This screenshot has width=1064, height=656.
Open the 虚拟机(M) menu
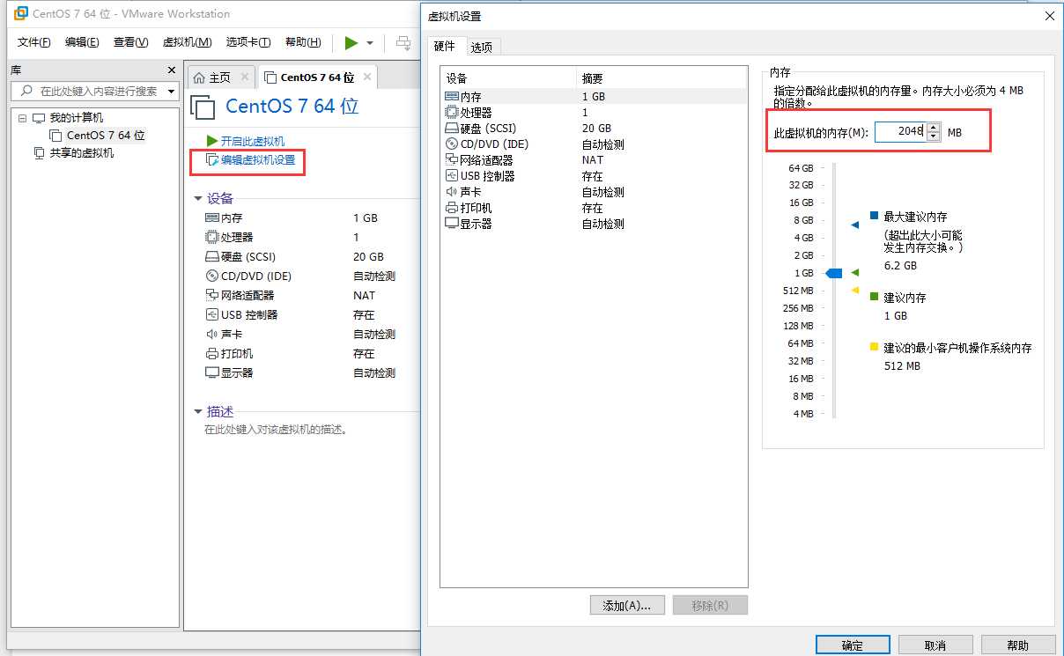pos(187,42)
